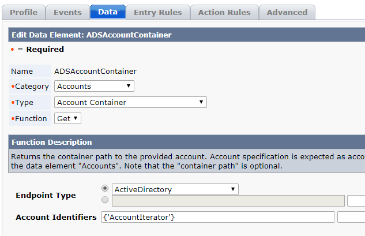Screen dimensions: 365x236
Task: Expand the Type dropdown showing Account Container
Action: tap(130, 102)
